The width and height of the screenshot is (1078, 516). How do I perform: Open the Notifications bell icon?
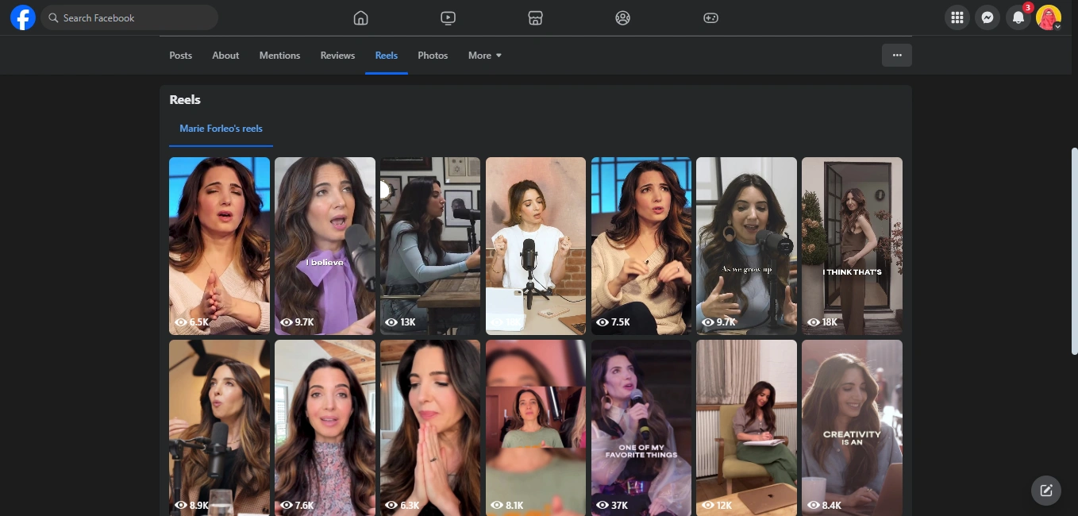pyautogui.click(x=1018, y=17)
